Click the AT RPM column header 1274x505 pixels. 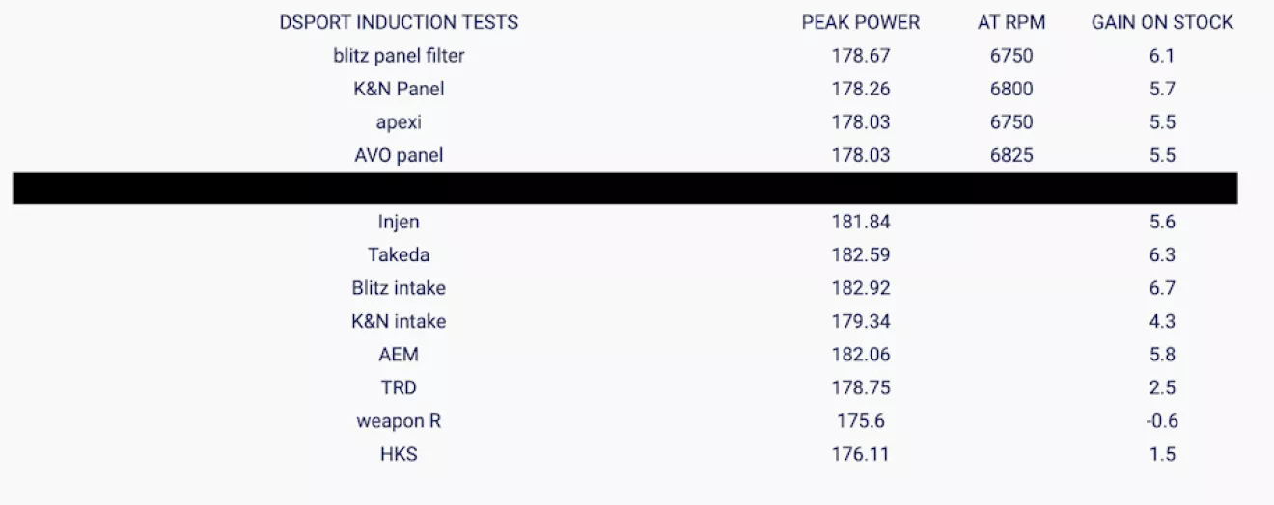tap(1011, 22)
